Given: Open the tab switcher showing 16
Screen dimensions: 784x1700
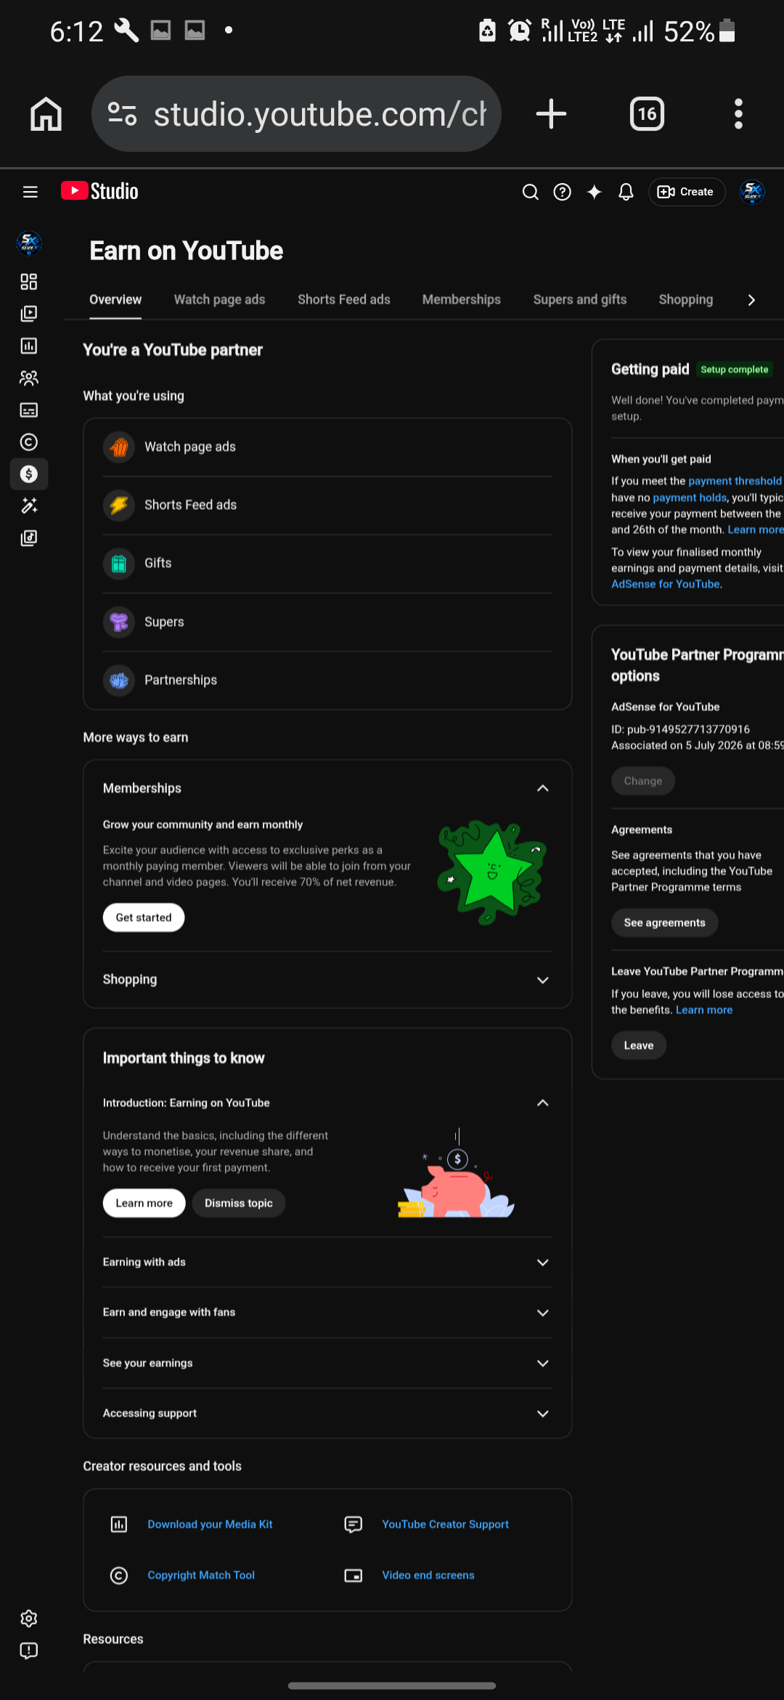Looking at the screenshot, I should pyautogui.click(x=647, y=114).
